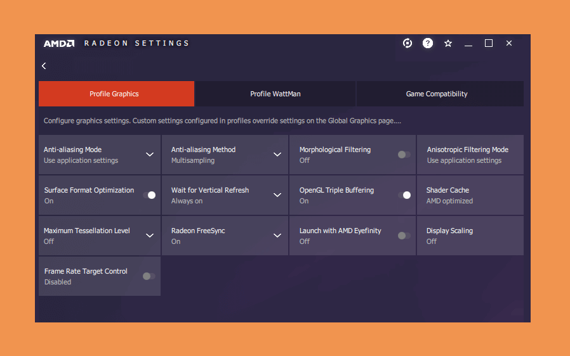Screen dimensions: 570x356
Task: Turn off OpenGL Triple Buffering
Action: (x=404, y=195)
